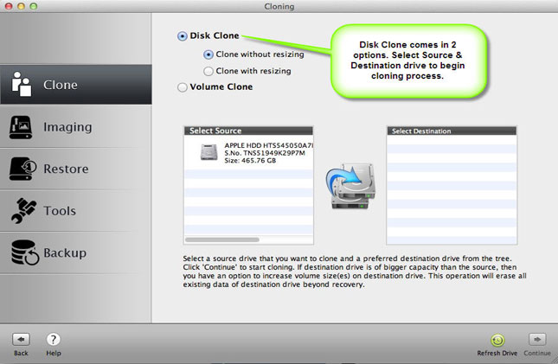
Task: Select the Volume Clone radio button
Action: 183,87
